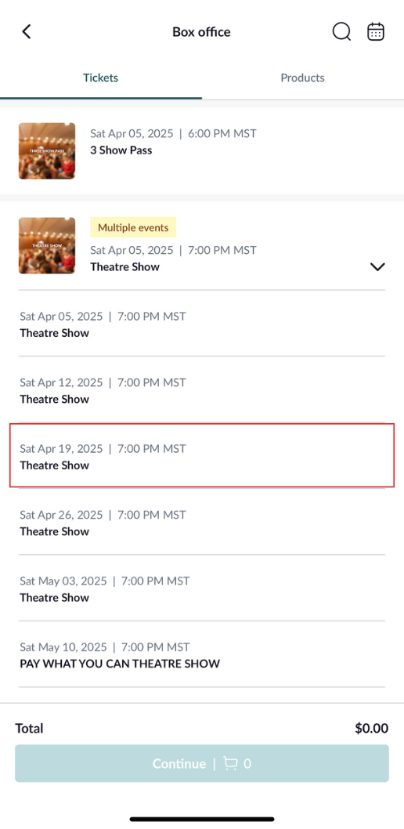Open the 3 Show Pass thumbnail
The height and width of the screenshot is (829, 404).
click(46, 150)
